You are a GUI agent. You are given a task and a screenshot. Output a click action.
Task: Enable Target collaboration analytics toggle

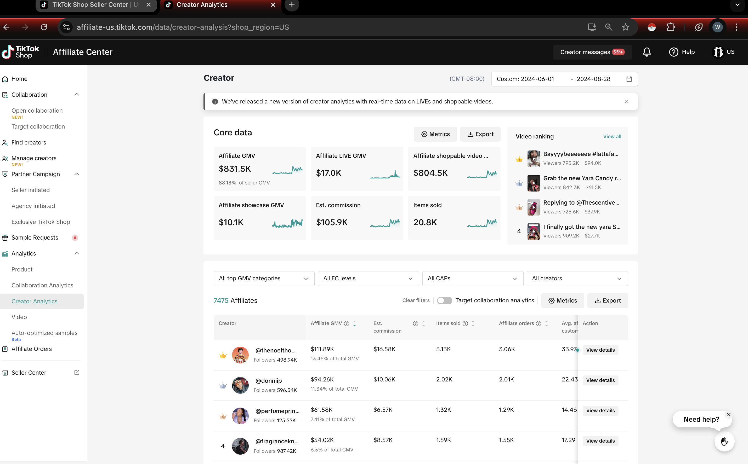(x=444, y=300)
